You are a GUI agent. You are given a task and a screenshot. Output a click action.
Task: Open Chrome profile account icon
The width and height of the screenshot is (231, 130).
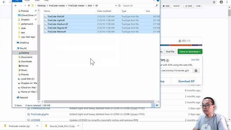(221, 2)
